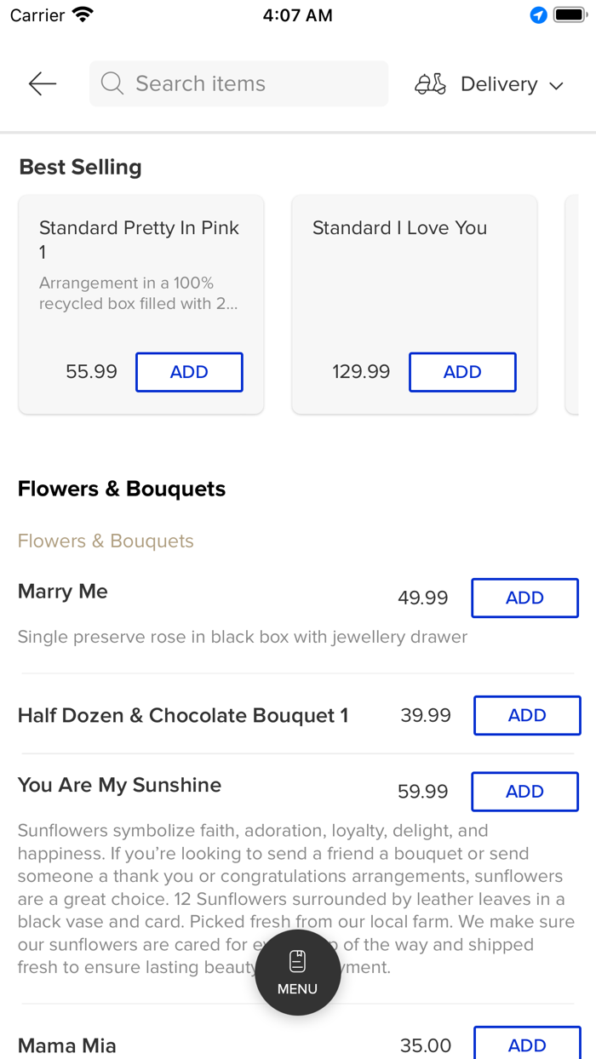Open the floating MENU button

pos(298,972)
